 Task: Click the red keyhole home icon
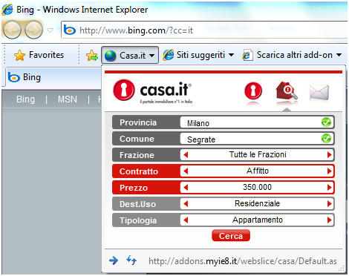pos(253,91)
